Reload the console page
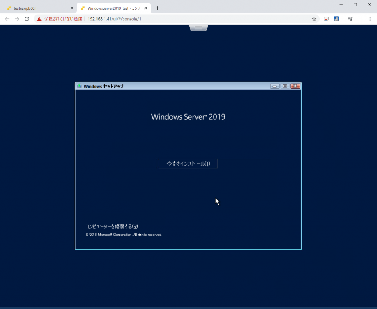Viewport: 377px width, 309px height. tap(27, 19)
